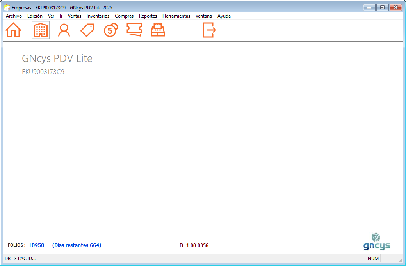Viewport: 406px width, 266px height.
Task: Open the Ver menu
Action: (x=51, y=16)
